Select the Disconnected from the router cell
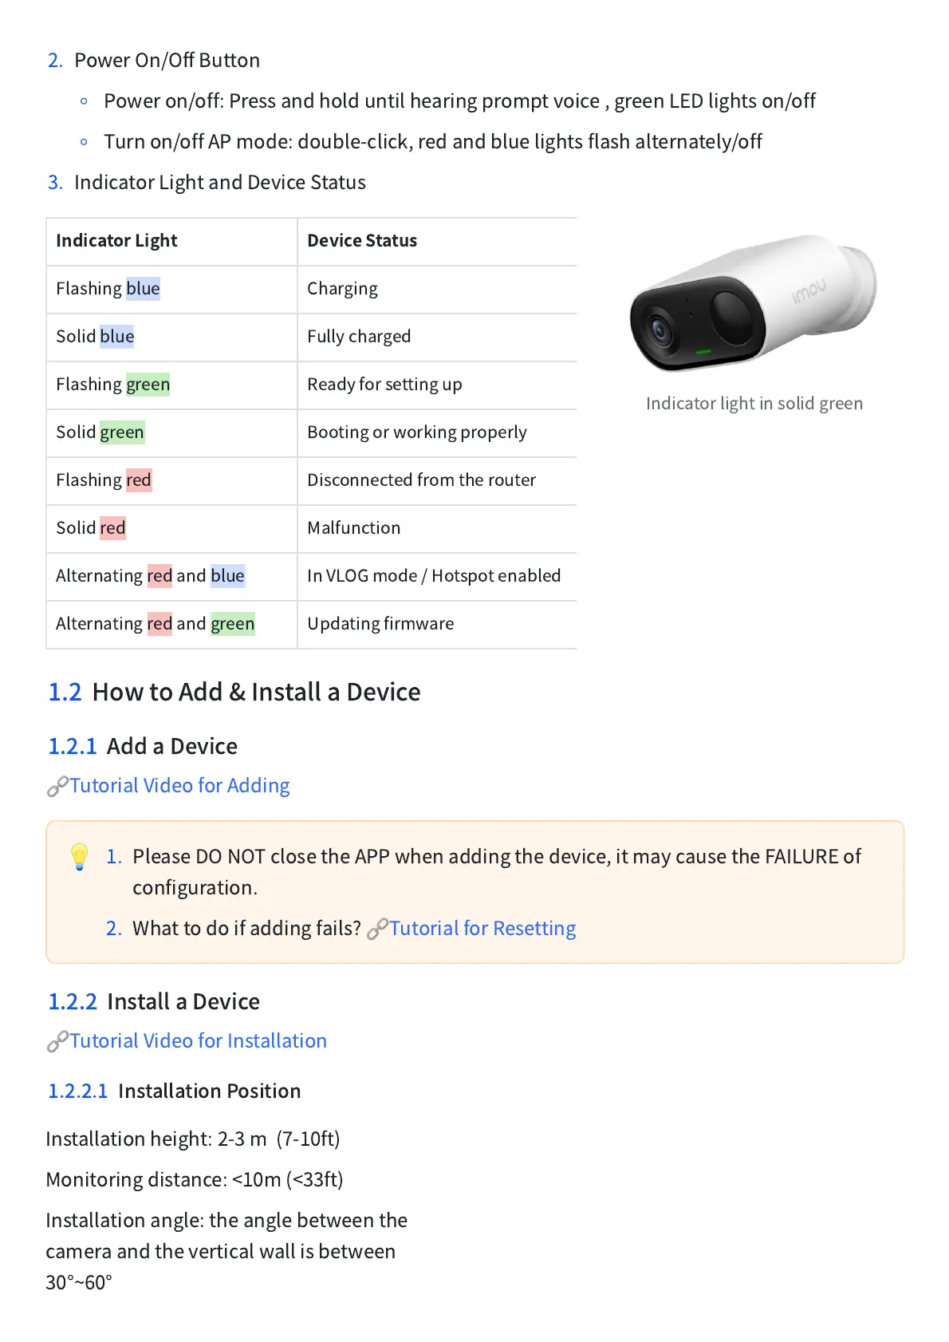The width and height of the screenshot is (949, 1342). (421, 480)
